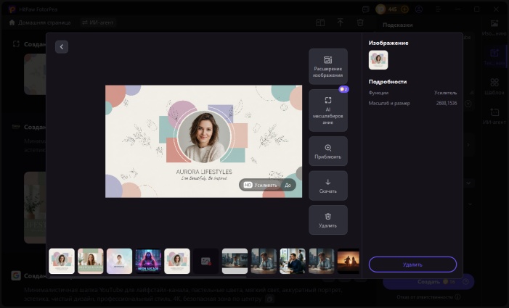Image resolution: width=509 pixels, height=308 pixels.
Task: Click the coin credits balance icon
Action: click(x=380, y=9)
